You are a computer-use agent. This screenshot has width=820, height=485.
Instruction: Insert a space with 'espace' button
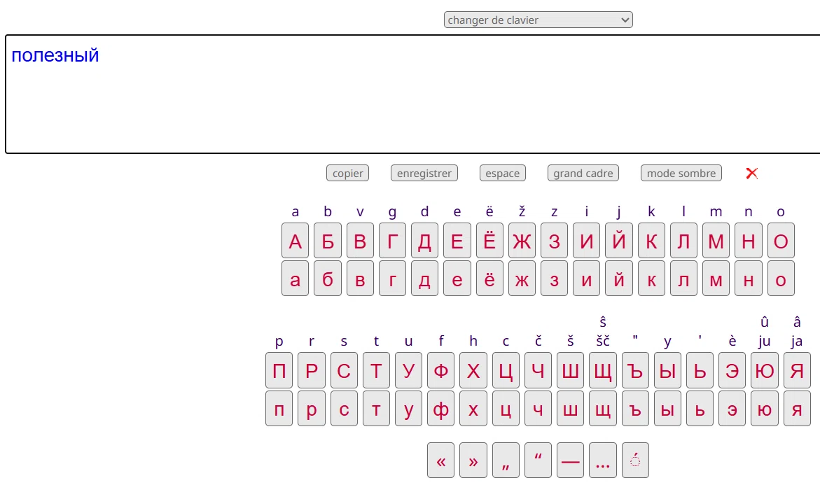503,173
